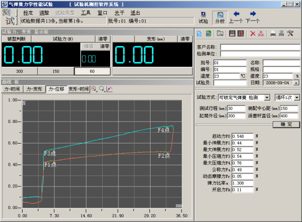Click 清零 next to 变形 header

(x=185, y=39)
